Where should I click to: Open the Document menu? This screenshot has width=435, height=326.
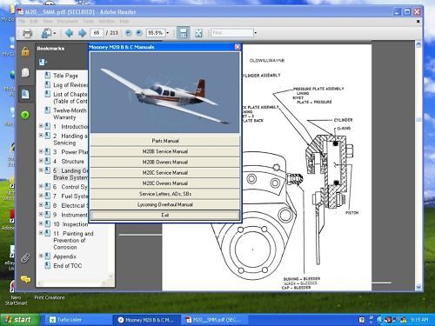[67, 22]
